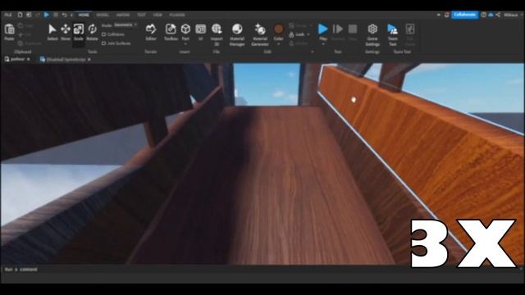
Task: Activate the Rotate tool
Action: coord(92,29)
